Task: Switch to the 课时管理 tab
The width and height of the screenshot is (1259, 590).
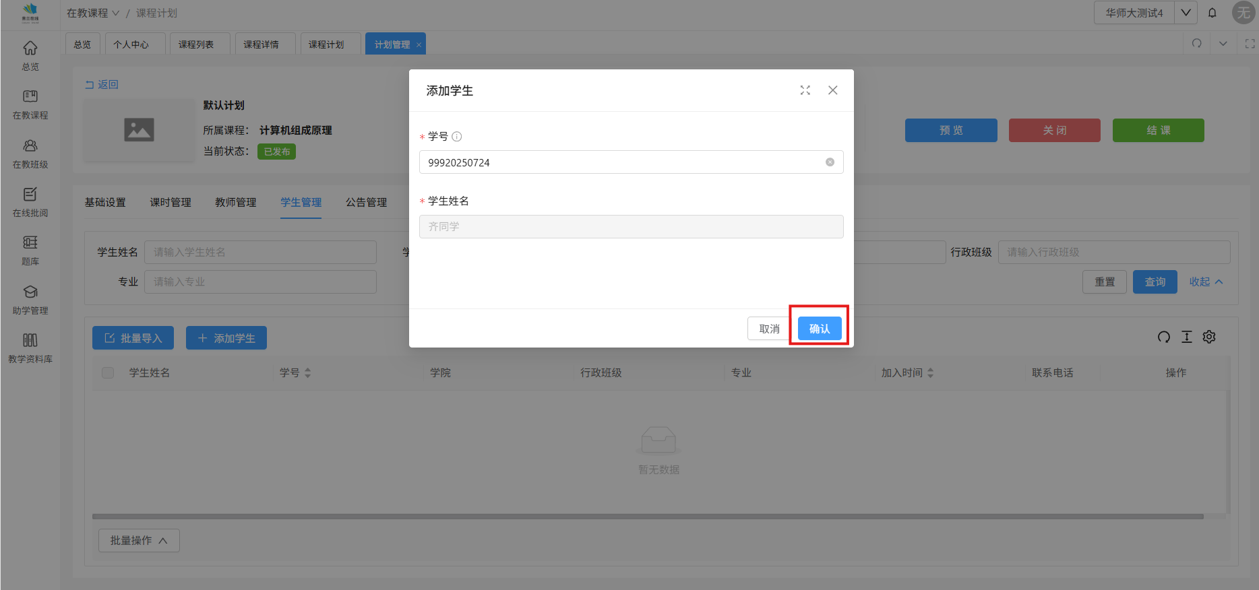Action: pyautogui.click(x=171, y=203)
